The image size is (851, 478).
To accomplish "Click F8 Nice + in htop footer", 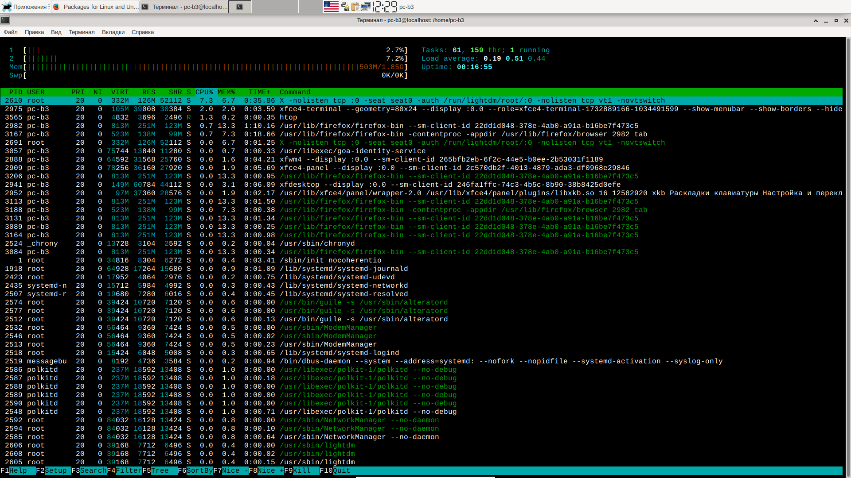I will pyautogui.click(x=266, y=470).
